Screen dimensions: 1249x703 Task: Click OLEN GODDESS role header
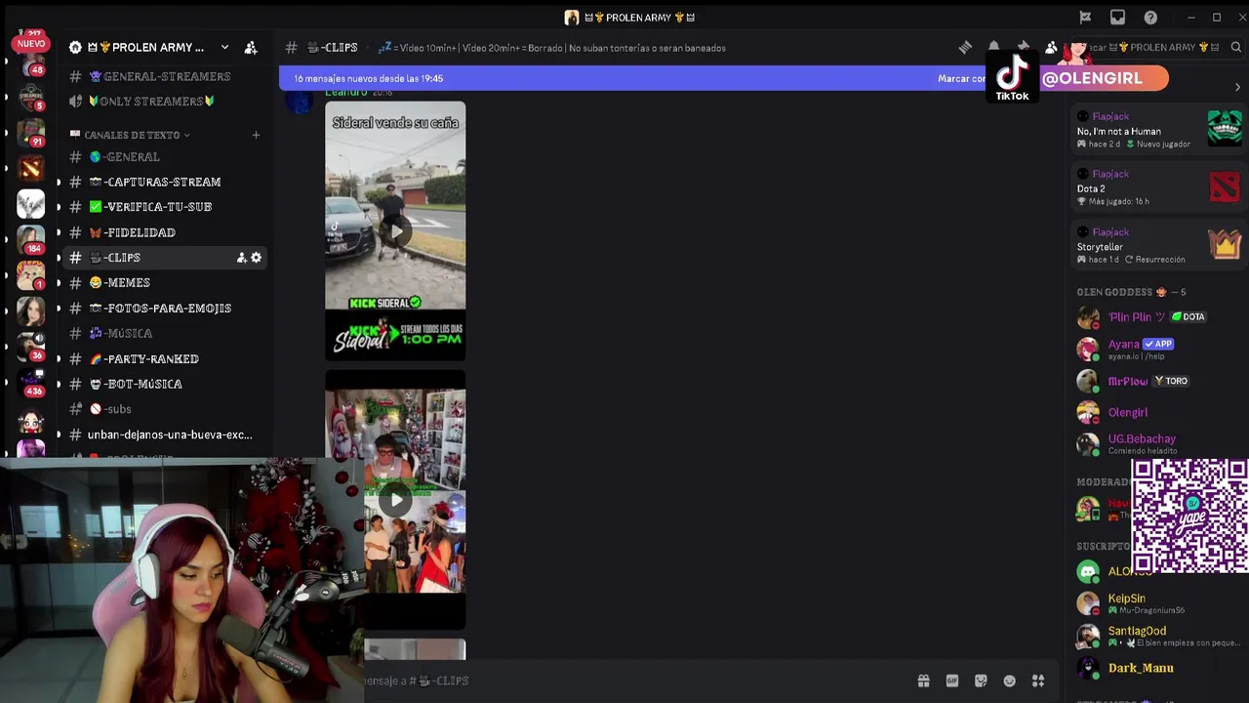click(1131, 292)
